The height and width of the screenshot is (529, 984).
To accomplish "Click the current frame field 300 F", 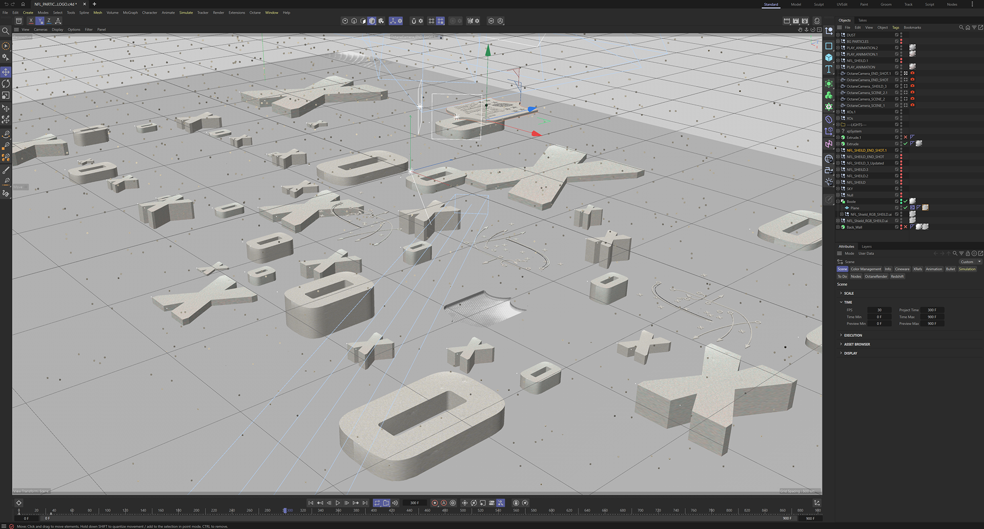I will pos(415,503).
